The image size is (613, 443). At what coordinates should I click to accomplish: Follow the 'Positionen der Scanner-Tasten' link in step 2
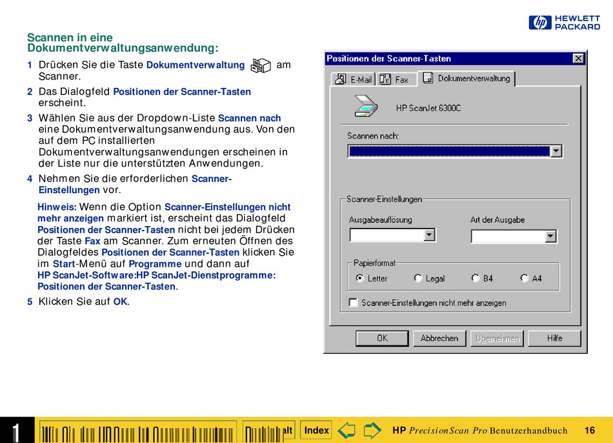click(182, 92)
